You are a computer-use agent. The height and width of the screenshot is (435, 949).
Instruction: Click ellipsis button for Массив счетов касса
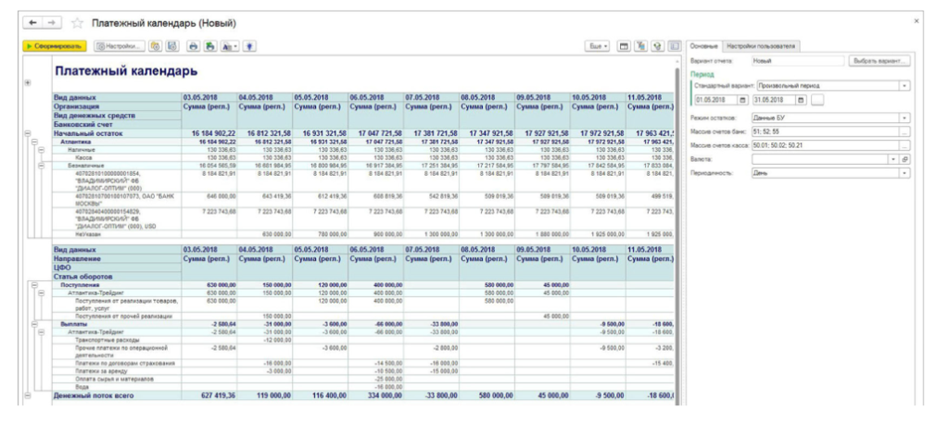[905, 145]
